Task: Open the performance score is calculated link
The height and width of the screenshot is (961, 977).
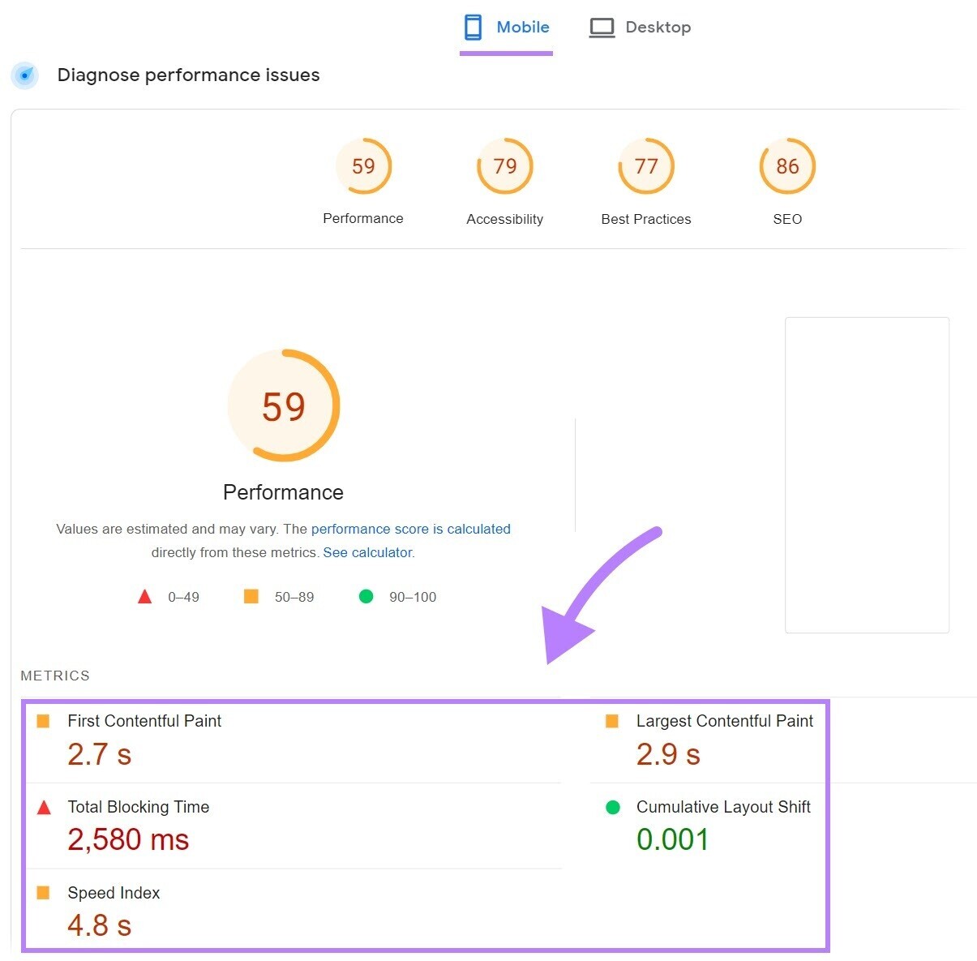Action: click(410, 529)
